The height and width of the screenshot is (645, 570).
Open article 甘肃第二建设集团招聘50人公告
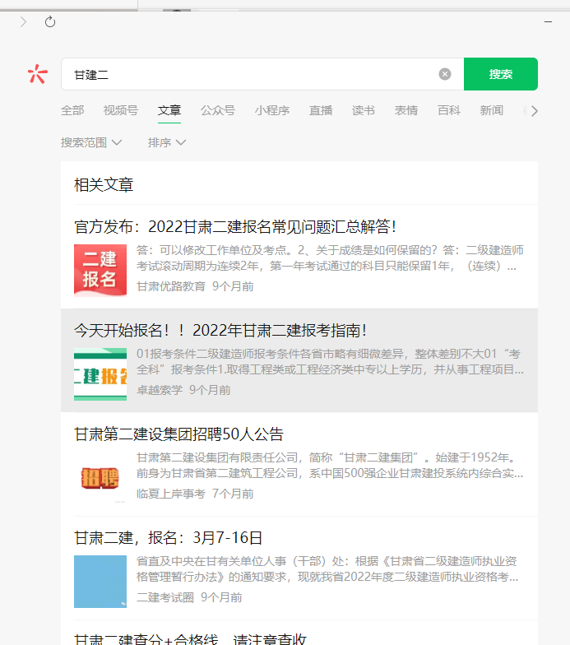click(x=179, y=434)
